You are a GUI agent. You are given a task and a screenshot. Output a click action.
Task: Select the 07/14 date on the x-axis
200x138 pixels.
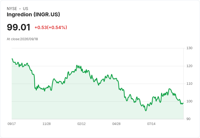(151, 124)
